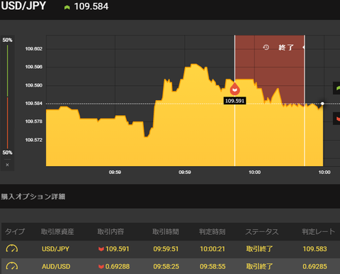Click the green portion of sentiment bar
This screenshot has height=274, width=340.
coord(7,71)
